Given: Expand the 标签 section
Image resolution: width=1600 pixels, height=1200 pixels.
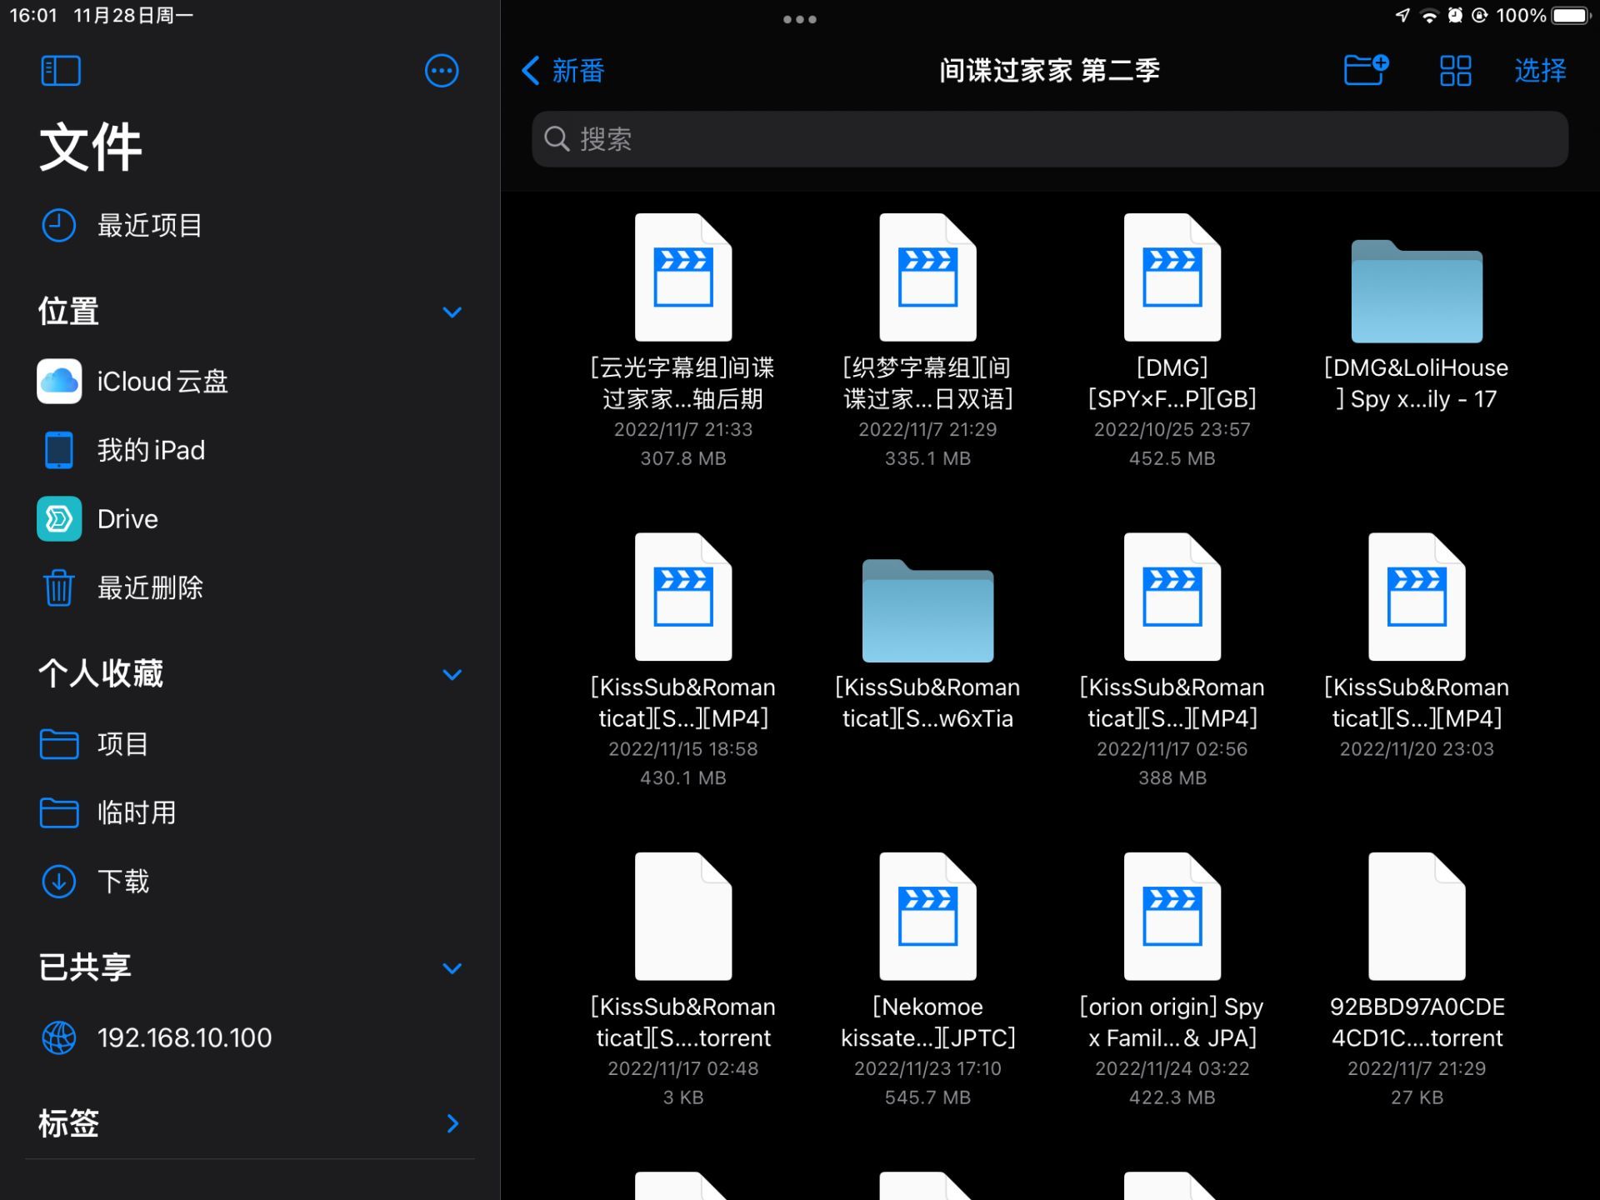Looking at the screenshot, I should click(452, 1123).
